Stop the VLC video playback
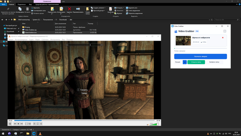The image size is (241, 136). point(18,124)
